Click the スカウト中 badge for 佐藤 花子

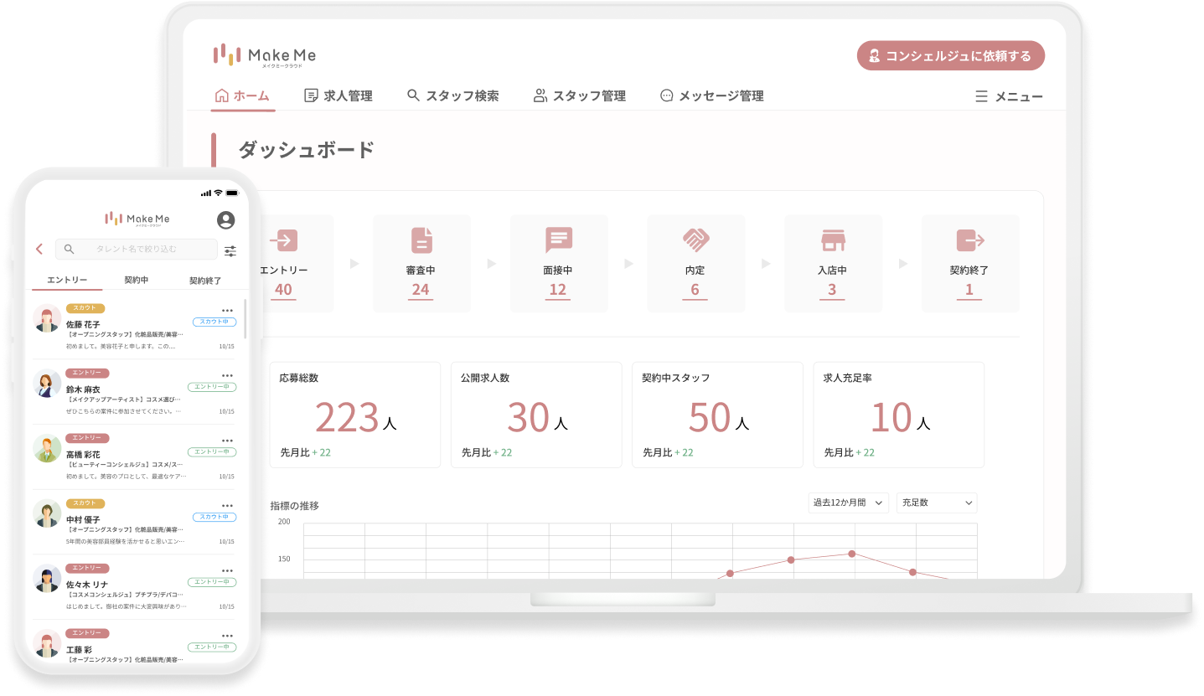tap(214, 322)
